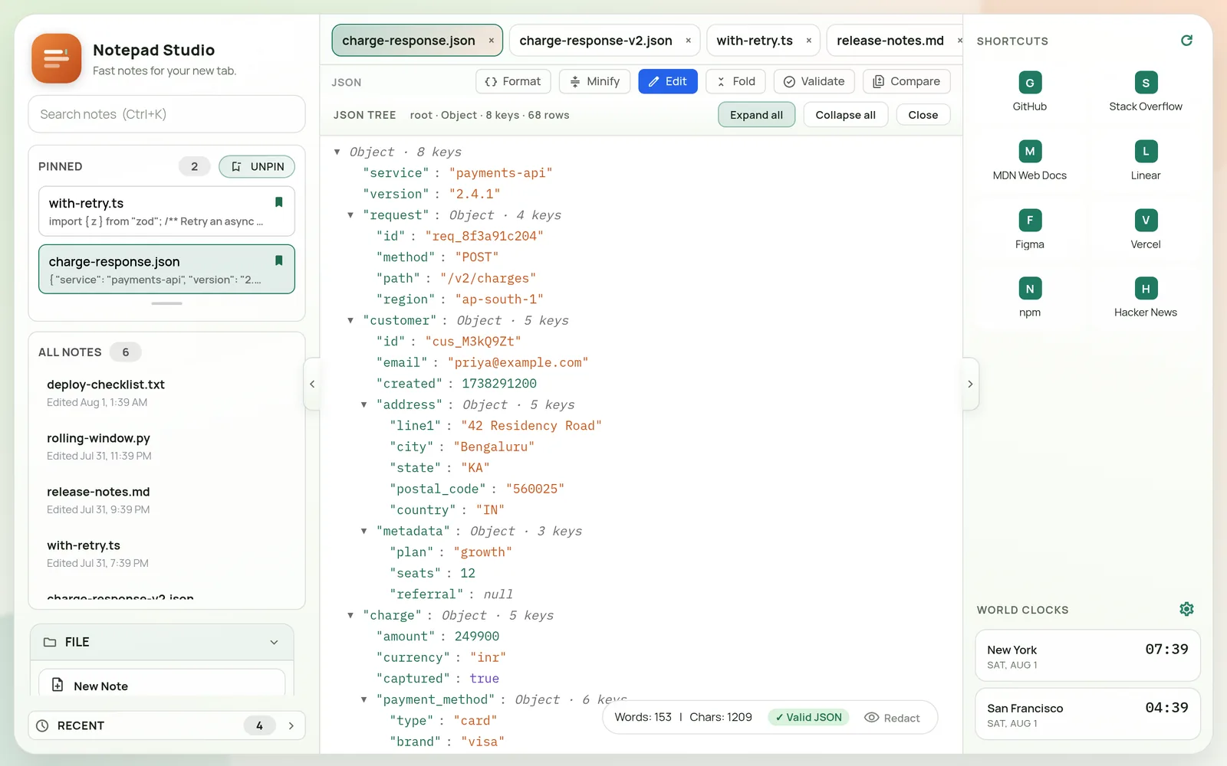
Task: Collapse the "customer" object node
Action: [x=350, y=320]
